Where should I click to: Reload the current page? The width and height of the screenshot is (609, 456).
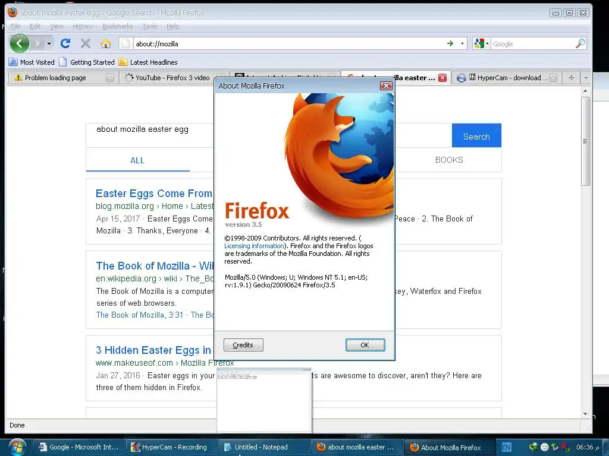[x=65, y=43]
